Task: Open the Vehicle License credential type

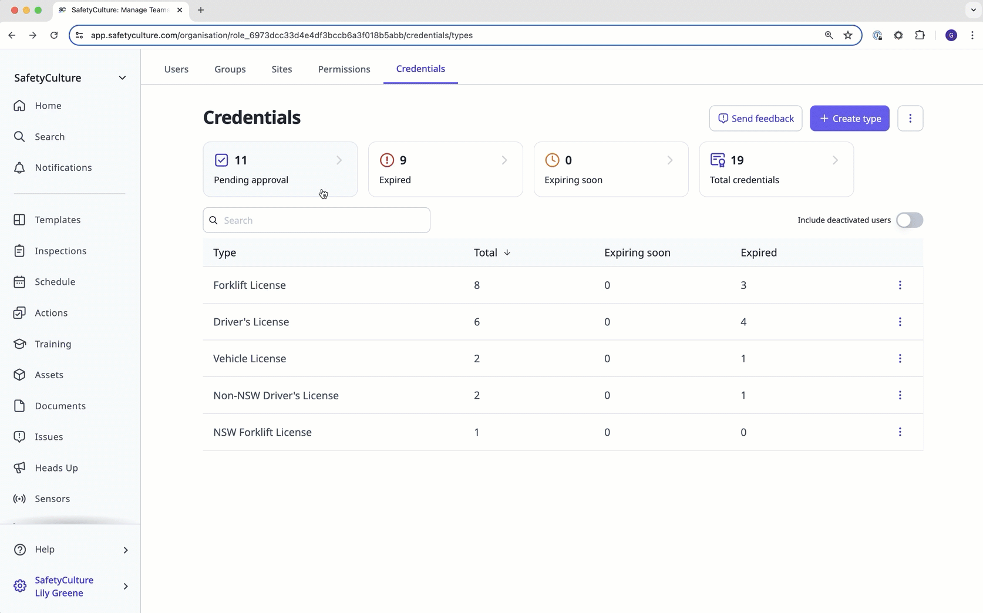Action: 250,359
